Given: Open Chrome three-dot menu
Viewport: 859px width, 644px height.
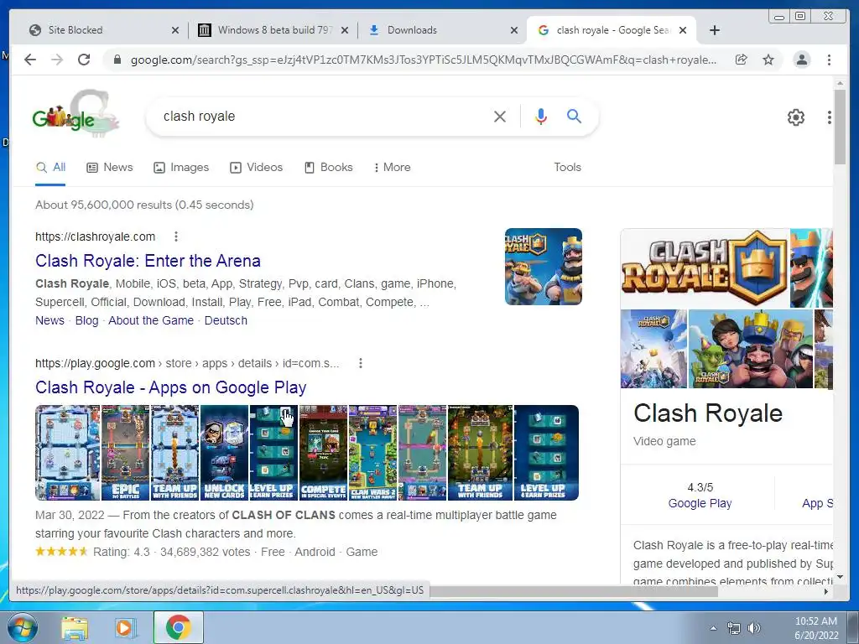Looking at the screenshot, I should (x=829, y=60).
